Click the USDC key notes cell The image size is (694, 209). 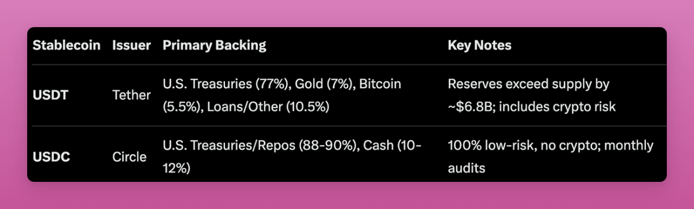coord(551,156)
